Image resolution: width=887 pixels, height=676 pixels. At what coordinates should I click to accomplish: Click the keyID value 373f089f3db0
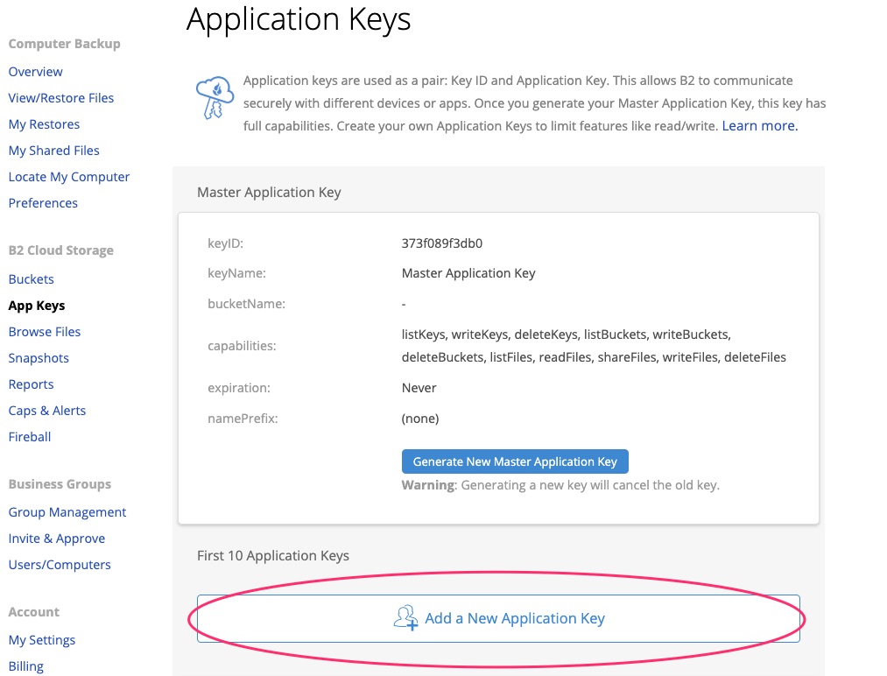click(442, 243)
